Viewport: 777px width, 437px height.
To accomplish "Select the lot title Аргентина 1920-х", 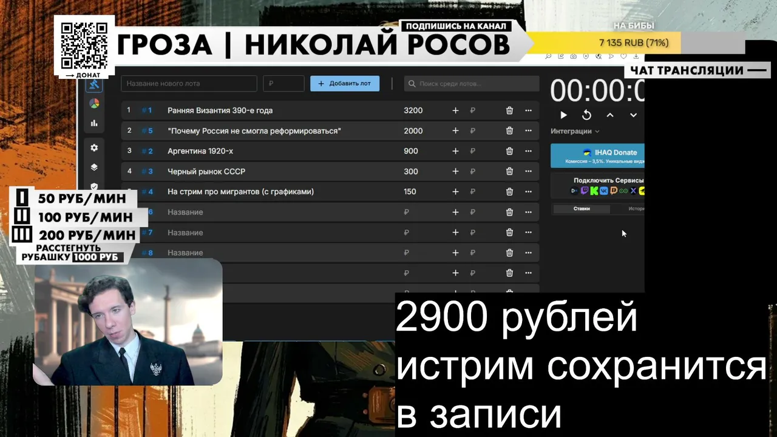I will [200, 151].
